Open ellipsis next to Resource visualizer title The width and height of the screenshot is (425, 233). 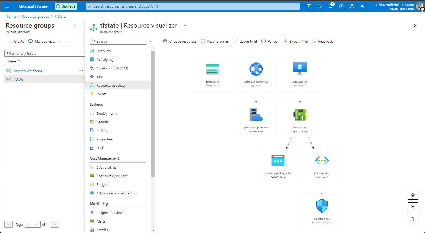click(x=186, y=25)
